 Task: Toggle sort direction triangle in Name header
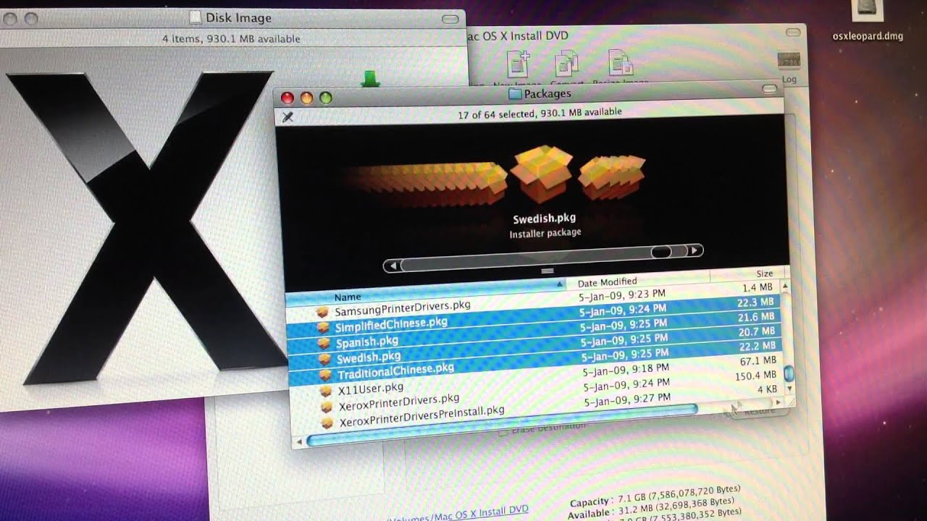(x=560, y=284)
